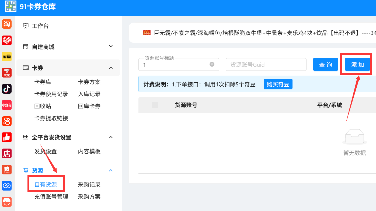Viewport: 376px width, 211px height.
Task: Collapse the 卡券 section chevron
Action: [x=111, y=68]
